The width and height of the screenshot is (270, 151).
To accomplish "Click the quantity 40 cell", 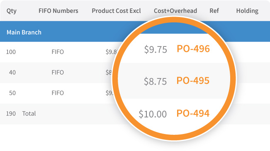I will tap(12, 72).
